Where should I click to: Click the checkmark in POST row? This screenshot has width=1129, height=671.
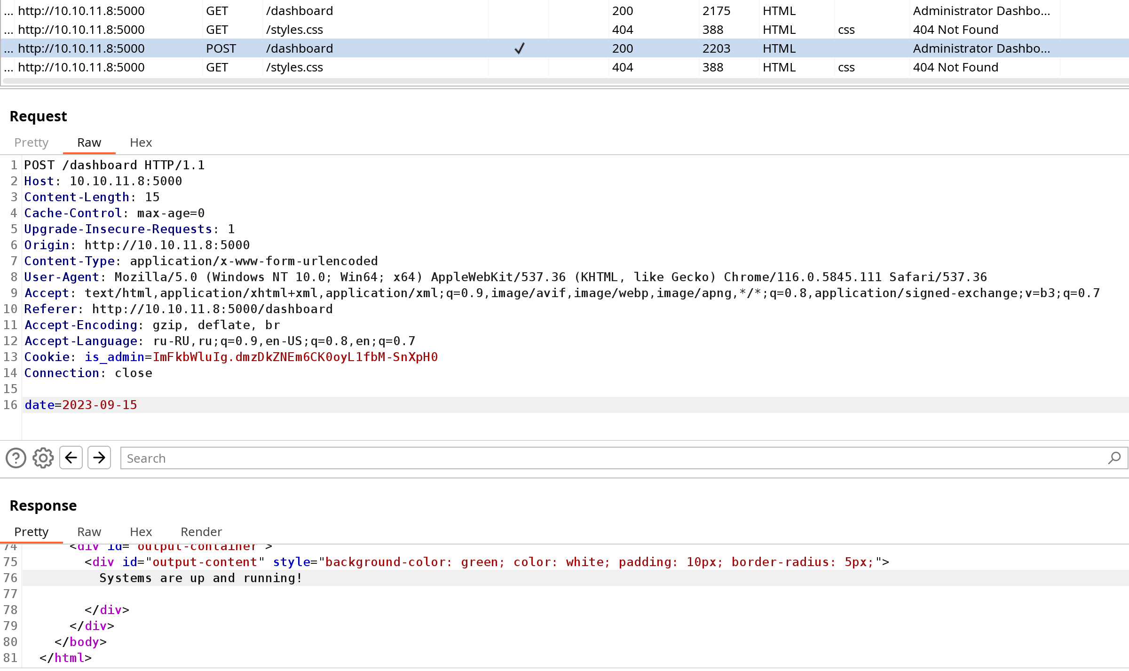[519, 48]
